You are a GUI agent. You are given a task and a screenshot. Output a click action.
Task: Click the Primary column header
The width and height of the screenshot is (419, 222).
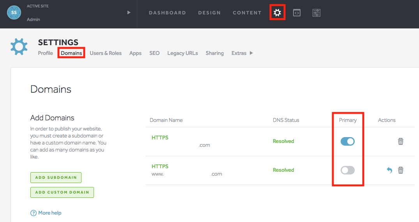348,120
